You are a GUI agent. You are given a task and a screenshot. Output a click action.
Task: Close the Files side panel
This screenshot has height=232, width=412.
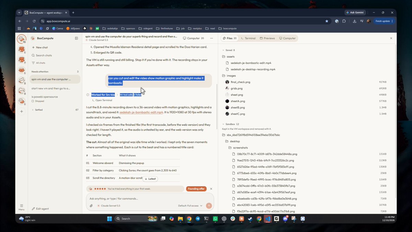click(x=391, y=38)
